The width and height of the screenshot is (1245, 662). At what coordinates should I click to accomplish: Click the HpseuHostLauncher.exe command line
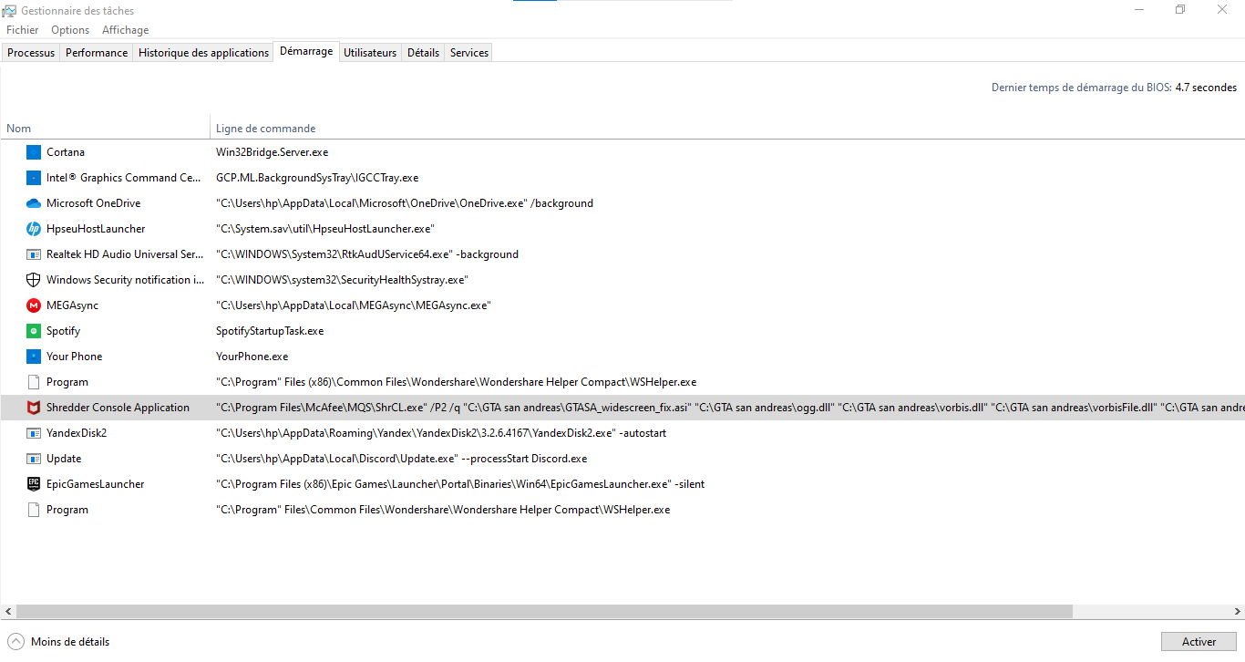click(x=325, y=229)
